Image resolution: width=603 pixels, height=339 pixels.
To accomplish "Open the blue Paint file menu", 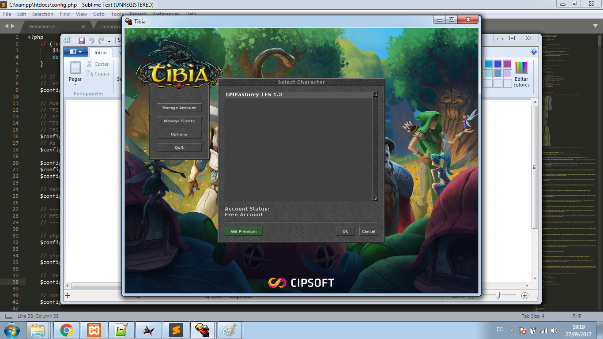I will pyautogui.click(x=76, y=52).
